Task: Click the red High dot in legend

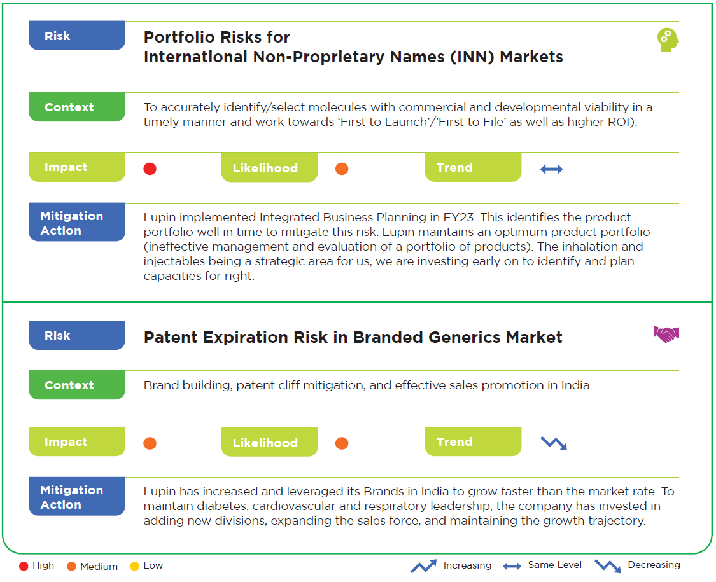Action: 24,566
